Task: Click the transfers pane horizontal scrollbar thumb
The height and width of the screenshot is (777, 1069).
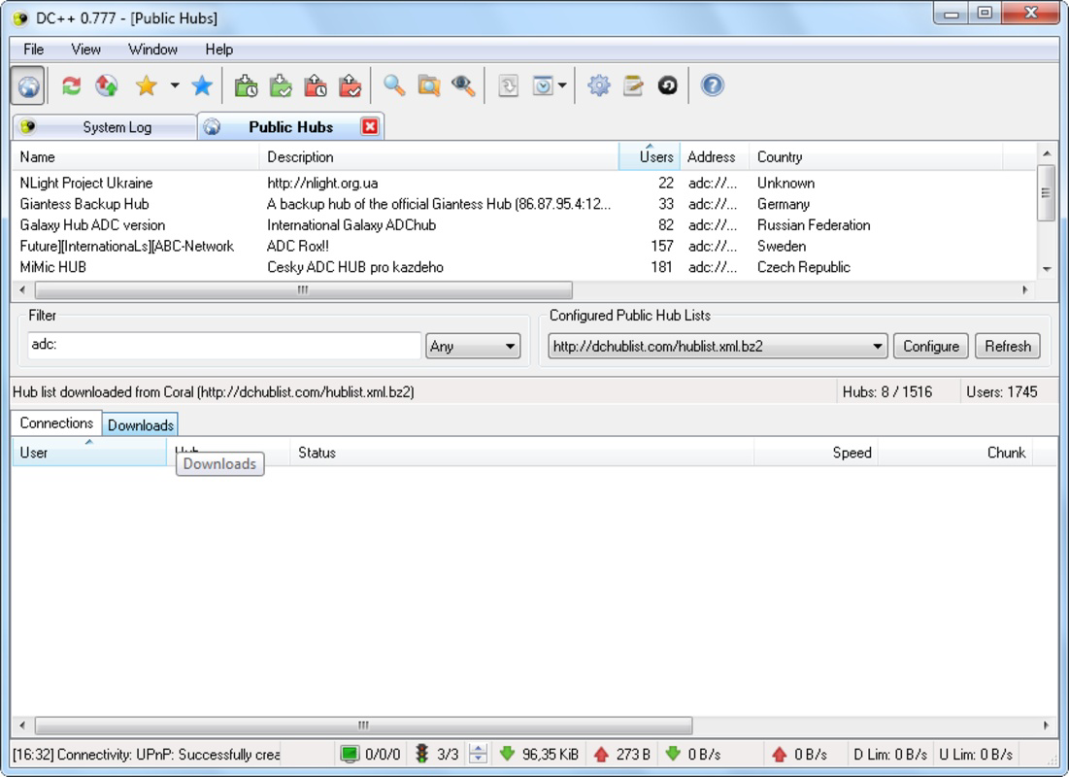Action: coord(363,726)
